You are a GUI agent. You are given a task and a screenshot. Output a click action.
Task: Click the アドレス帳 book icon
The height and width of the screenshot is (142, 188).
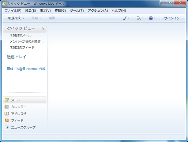pyautogui.click(x=7, y=114)
